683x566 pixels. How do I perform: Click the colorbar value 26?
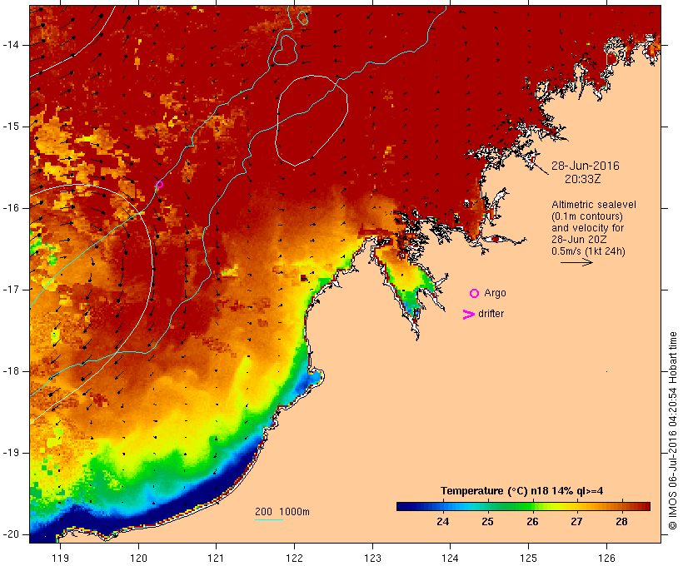(532, 521)
